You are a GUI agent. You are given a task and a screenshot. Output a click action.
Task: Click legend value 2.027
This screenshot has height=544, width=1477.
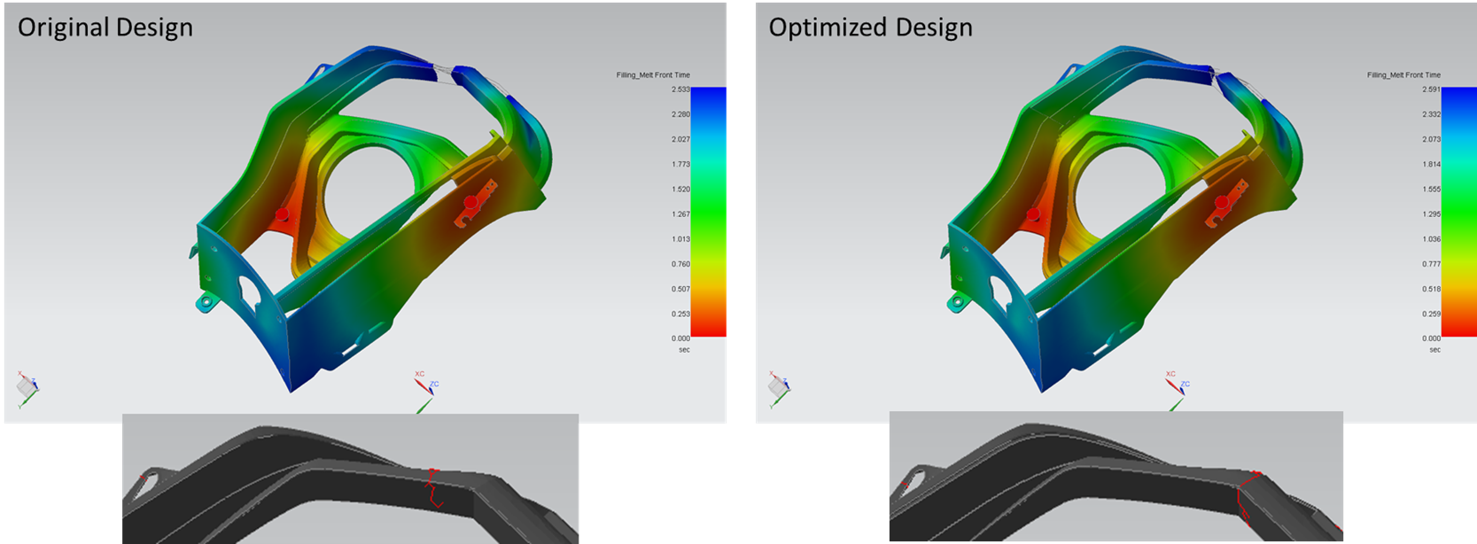[x=680, y=139]
